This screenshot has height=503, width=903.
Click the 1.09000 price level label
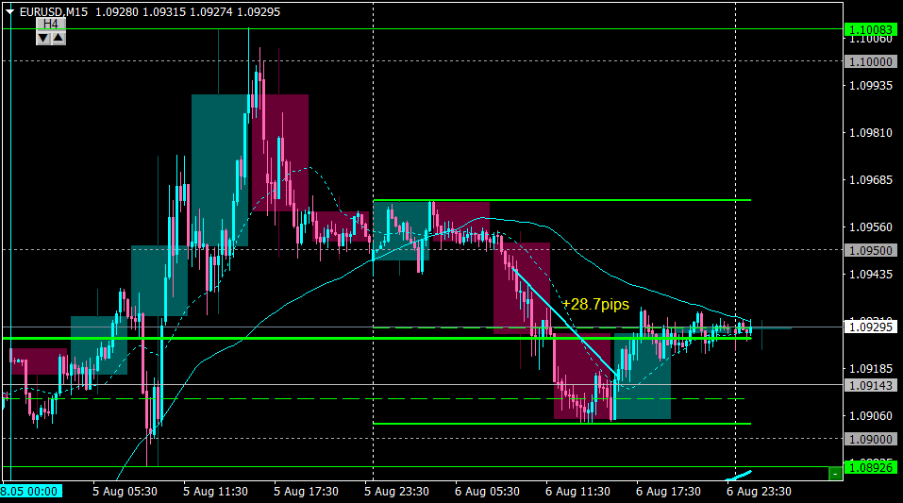click(871, 439)
